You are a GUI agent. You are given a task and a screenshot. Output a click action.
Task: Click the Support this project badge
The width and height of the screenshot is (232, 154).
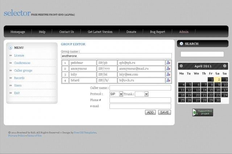(203, 112)
